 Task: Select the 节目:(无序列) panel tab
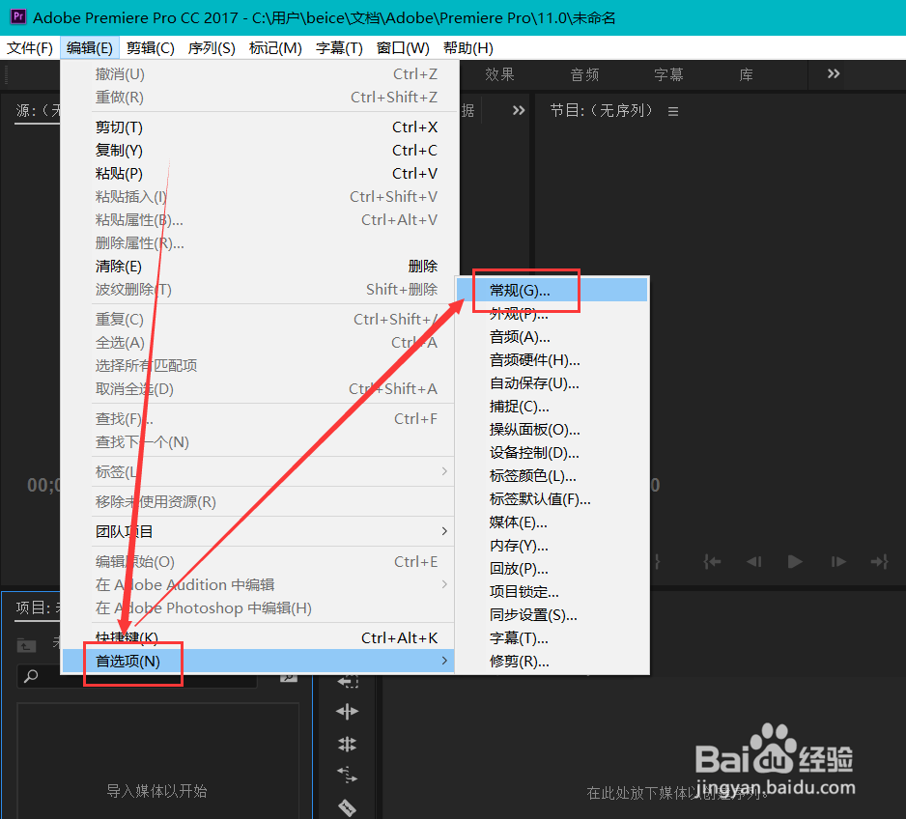[x=601, y=110]
